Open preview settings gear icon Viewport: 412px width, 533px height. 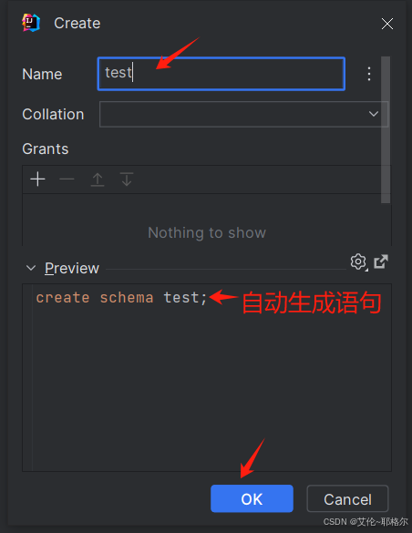[x=358, y=261]
